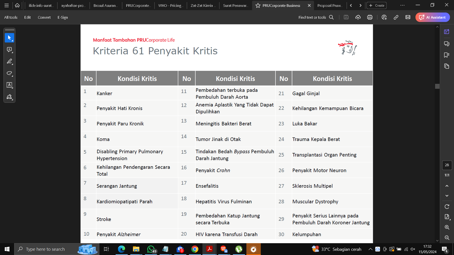Open the Page thumbnails panel icon
The width and height of the screenshot is (454, 255).
click(x=447, y=66)
